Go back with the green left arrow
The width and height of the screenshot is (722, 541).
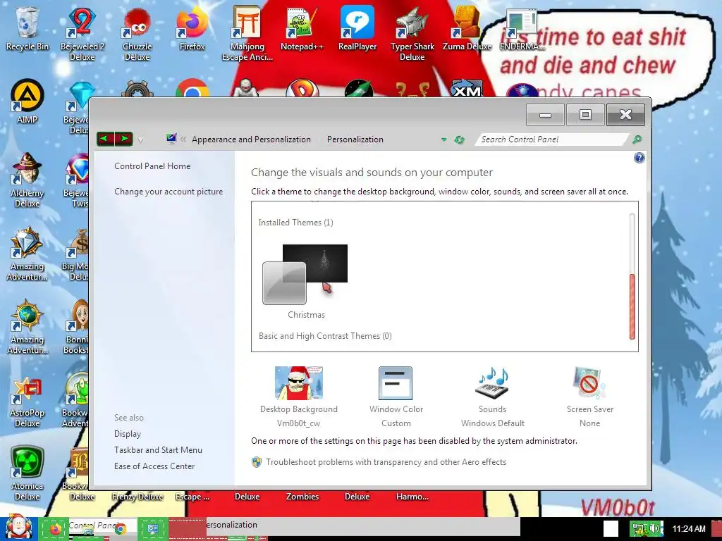point(106,139)
